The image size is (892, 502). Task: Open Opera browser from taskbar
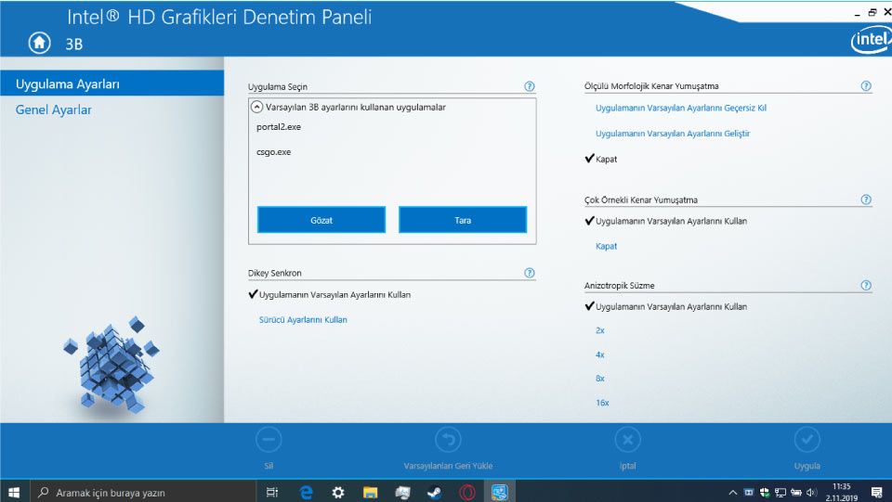pos(467,493)
